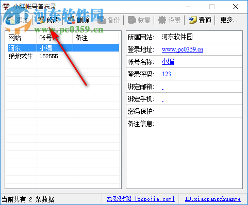Click the 小编 account name link
The image size is (248, 205).
click(168, 62)
